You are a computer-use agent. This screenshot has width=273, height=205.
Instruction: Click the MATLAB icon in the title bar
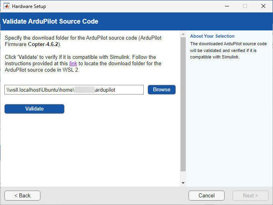click(7, 6)
